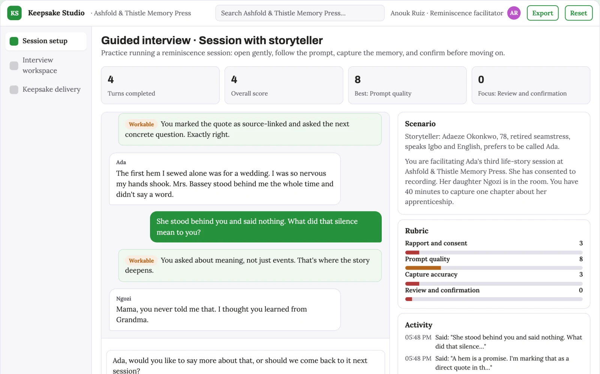Click Ada's message about the first hem
Screen dimensions: 600x374
pyautogui.click(x=225, y=179)
